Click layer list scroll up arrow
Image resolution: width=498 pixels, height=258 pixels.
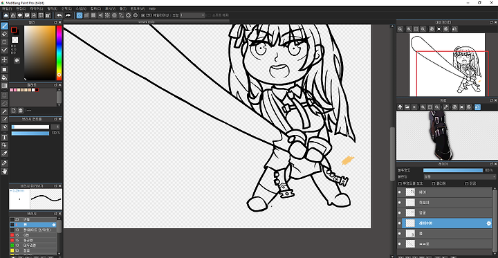(x=495, y=189)
